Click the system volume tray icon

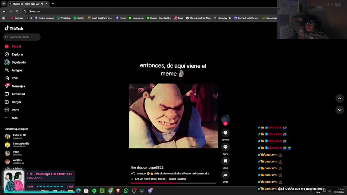[329, 191]
